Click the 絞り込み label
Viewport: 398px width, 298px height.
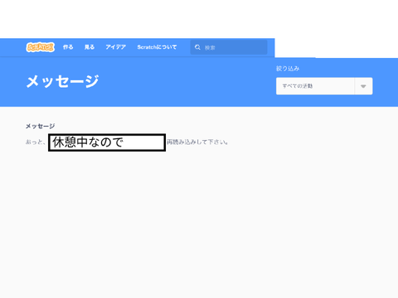click(x=288, y=69)
